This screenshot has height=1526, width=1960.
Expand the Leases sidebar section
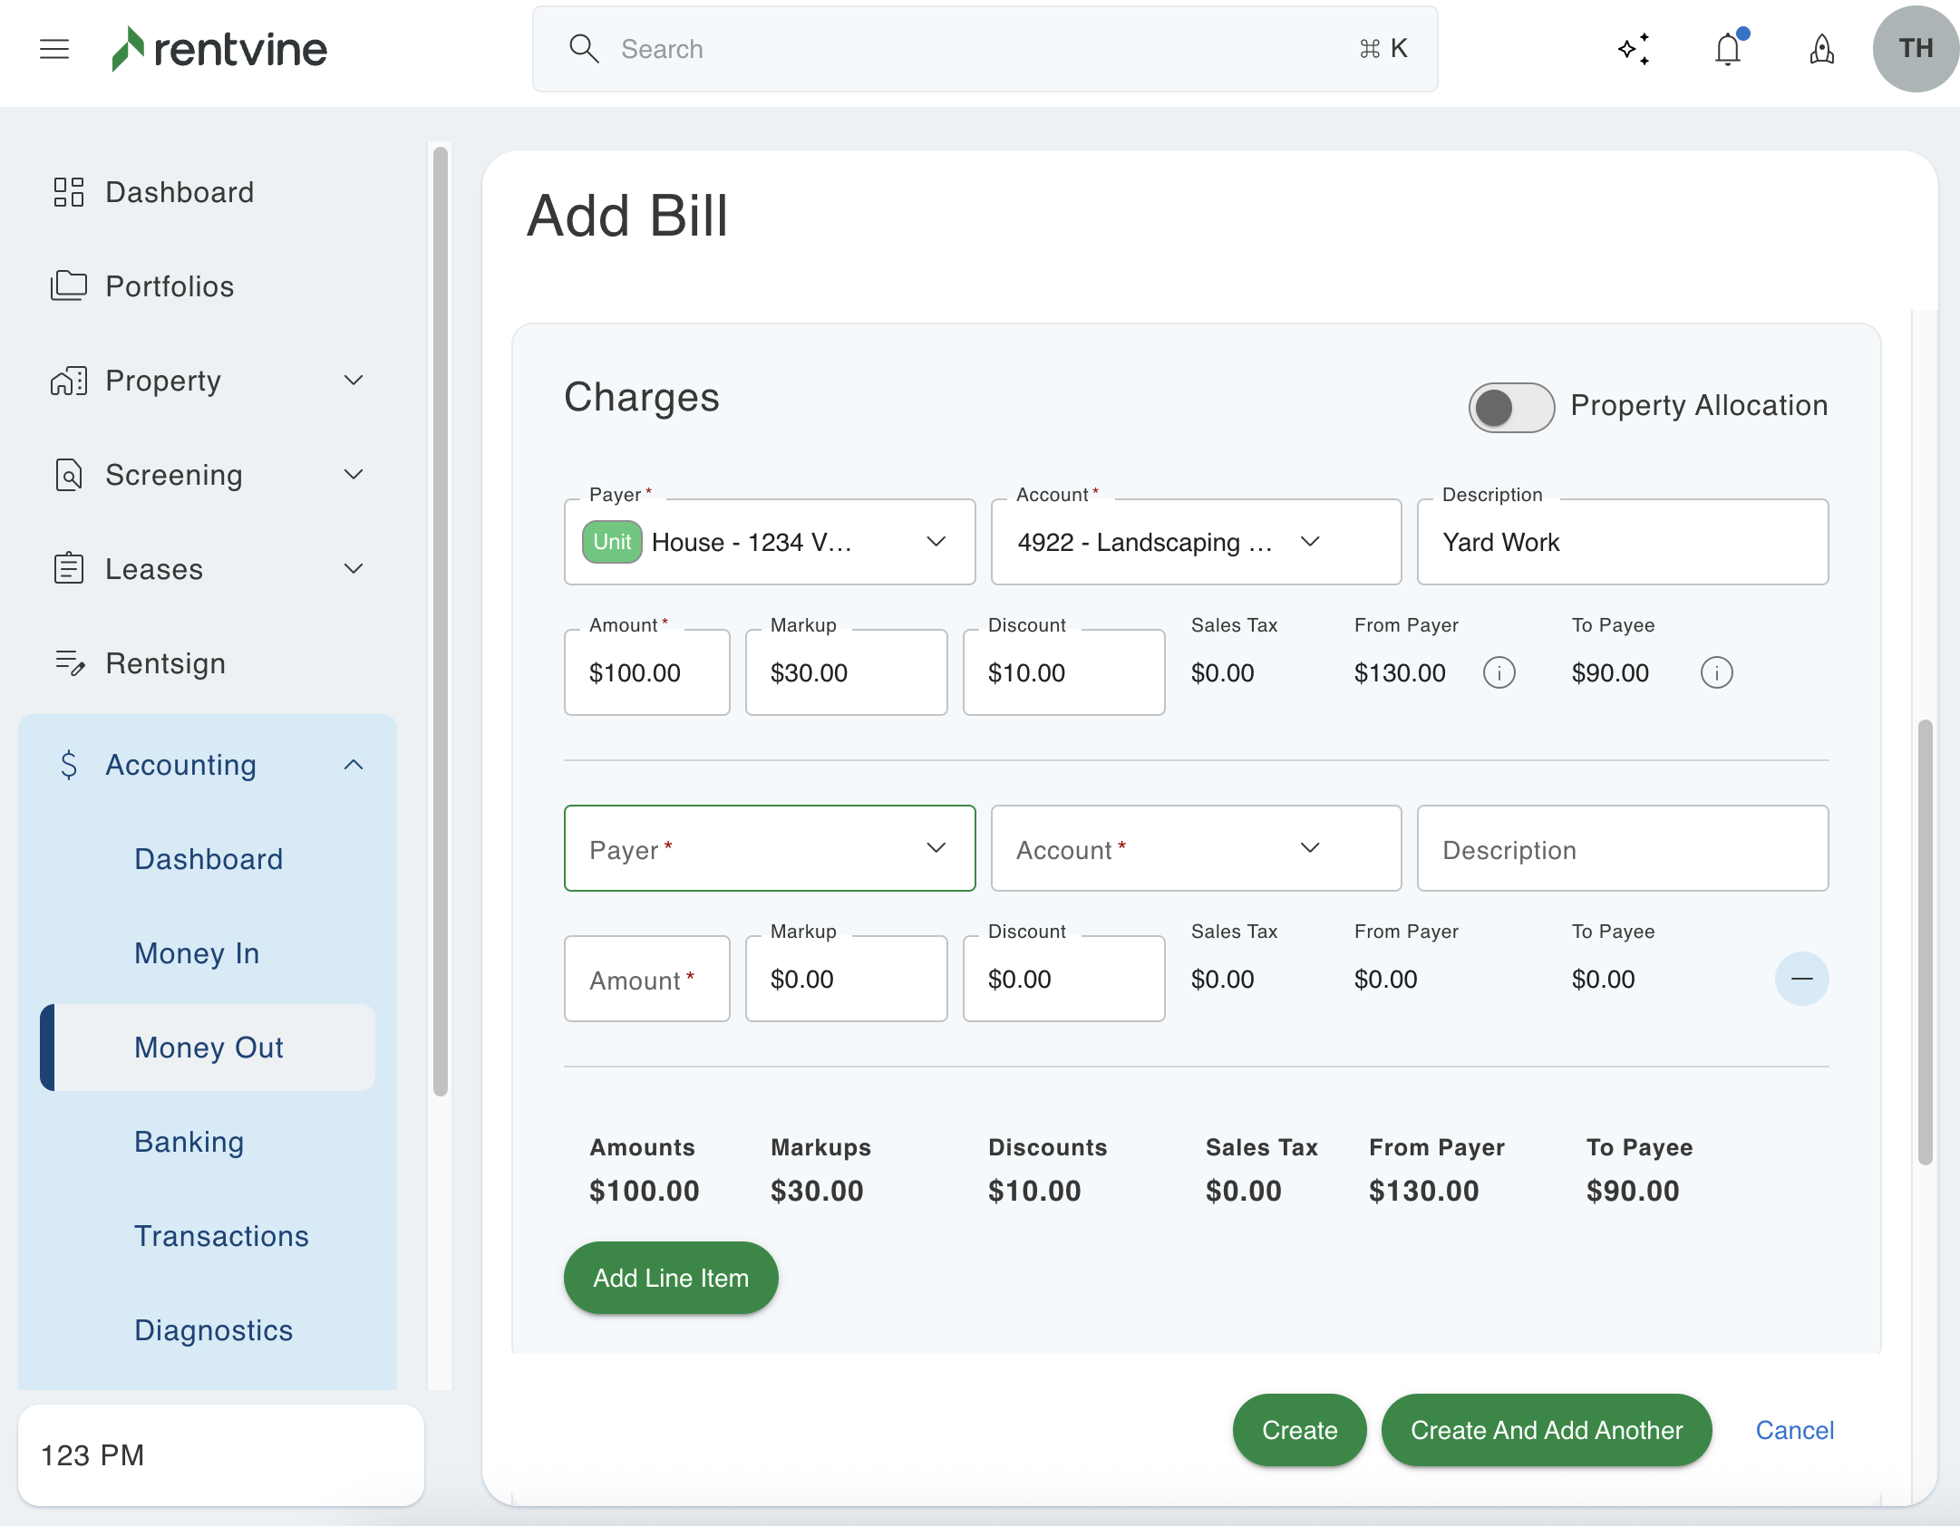pyautogui.click(x=354, y=569)
